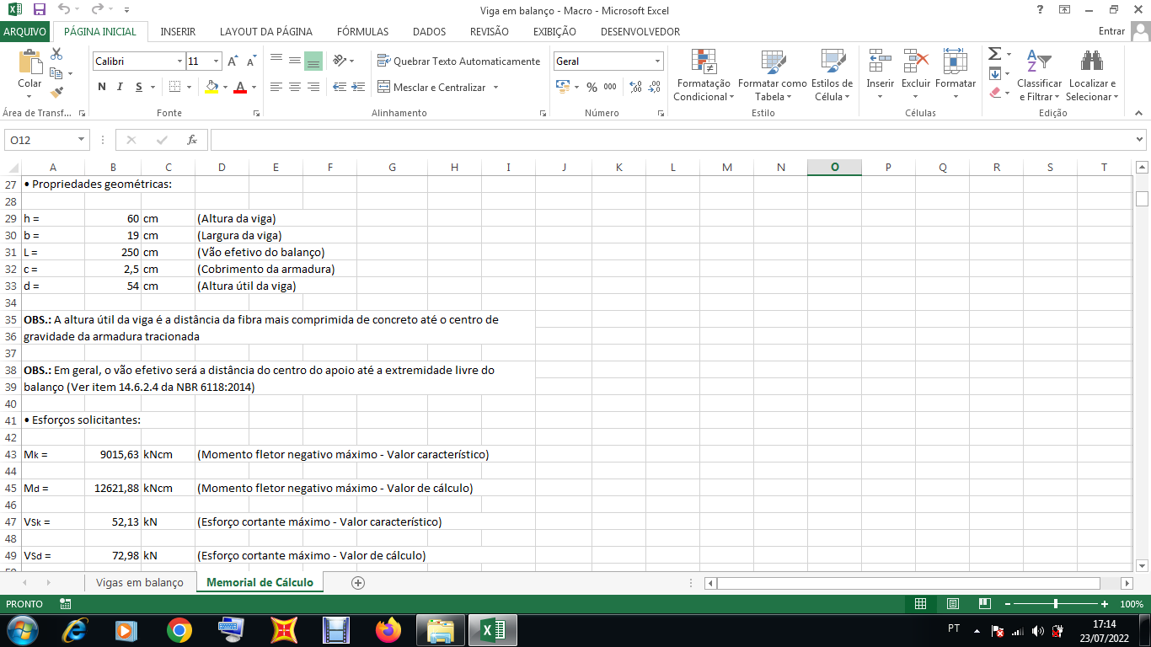This screenshot has height=647, width=1151.
Task: Open the Mesclar e Centralizar dropdown arrow
Action: (495, 87)
